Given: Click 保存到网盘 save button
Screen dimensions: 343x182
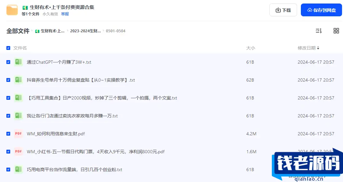Looking at the screenshot, I should coord(321,10).
